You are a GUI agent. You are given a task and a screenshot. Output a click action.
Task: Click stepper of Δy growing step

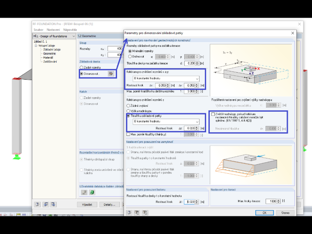tap(197, 85)
